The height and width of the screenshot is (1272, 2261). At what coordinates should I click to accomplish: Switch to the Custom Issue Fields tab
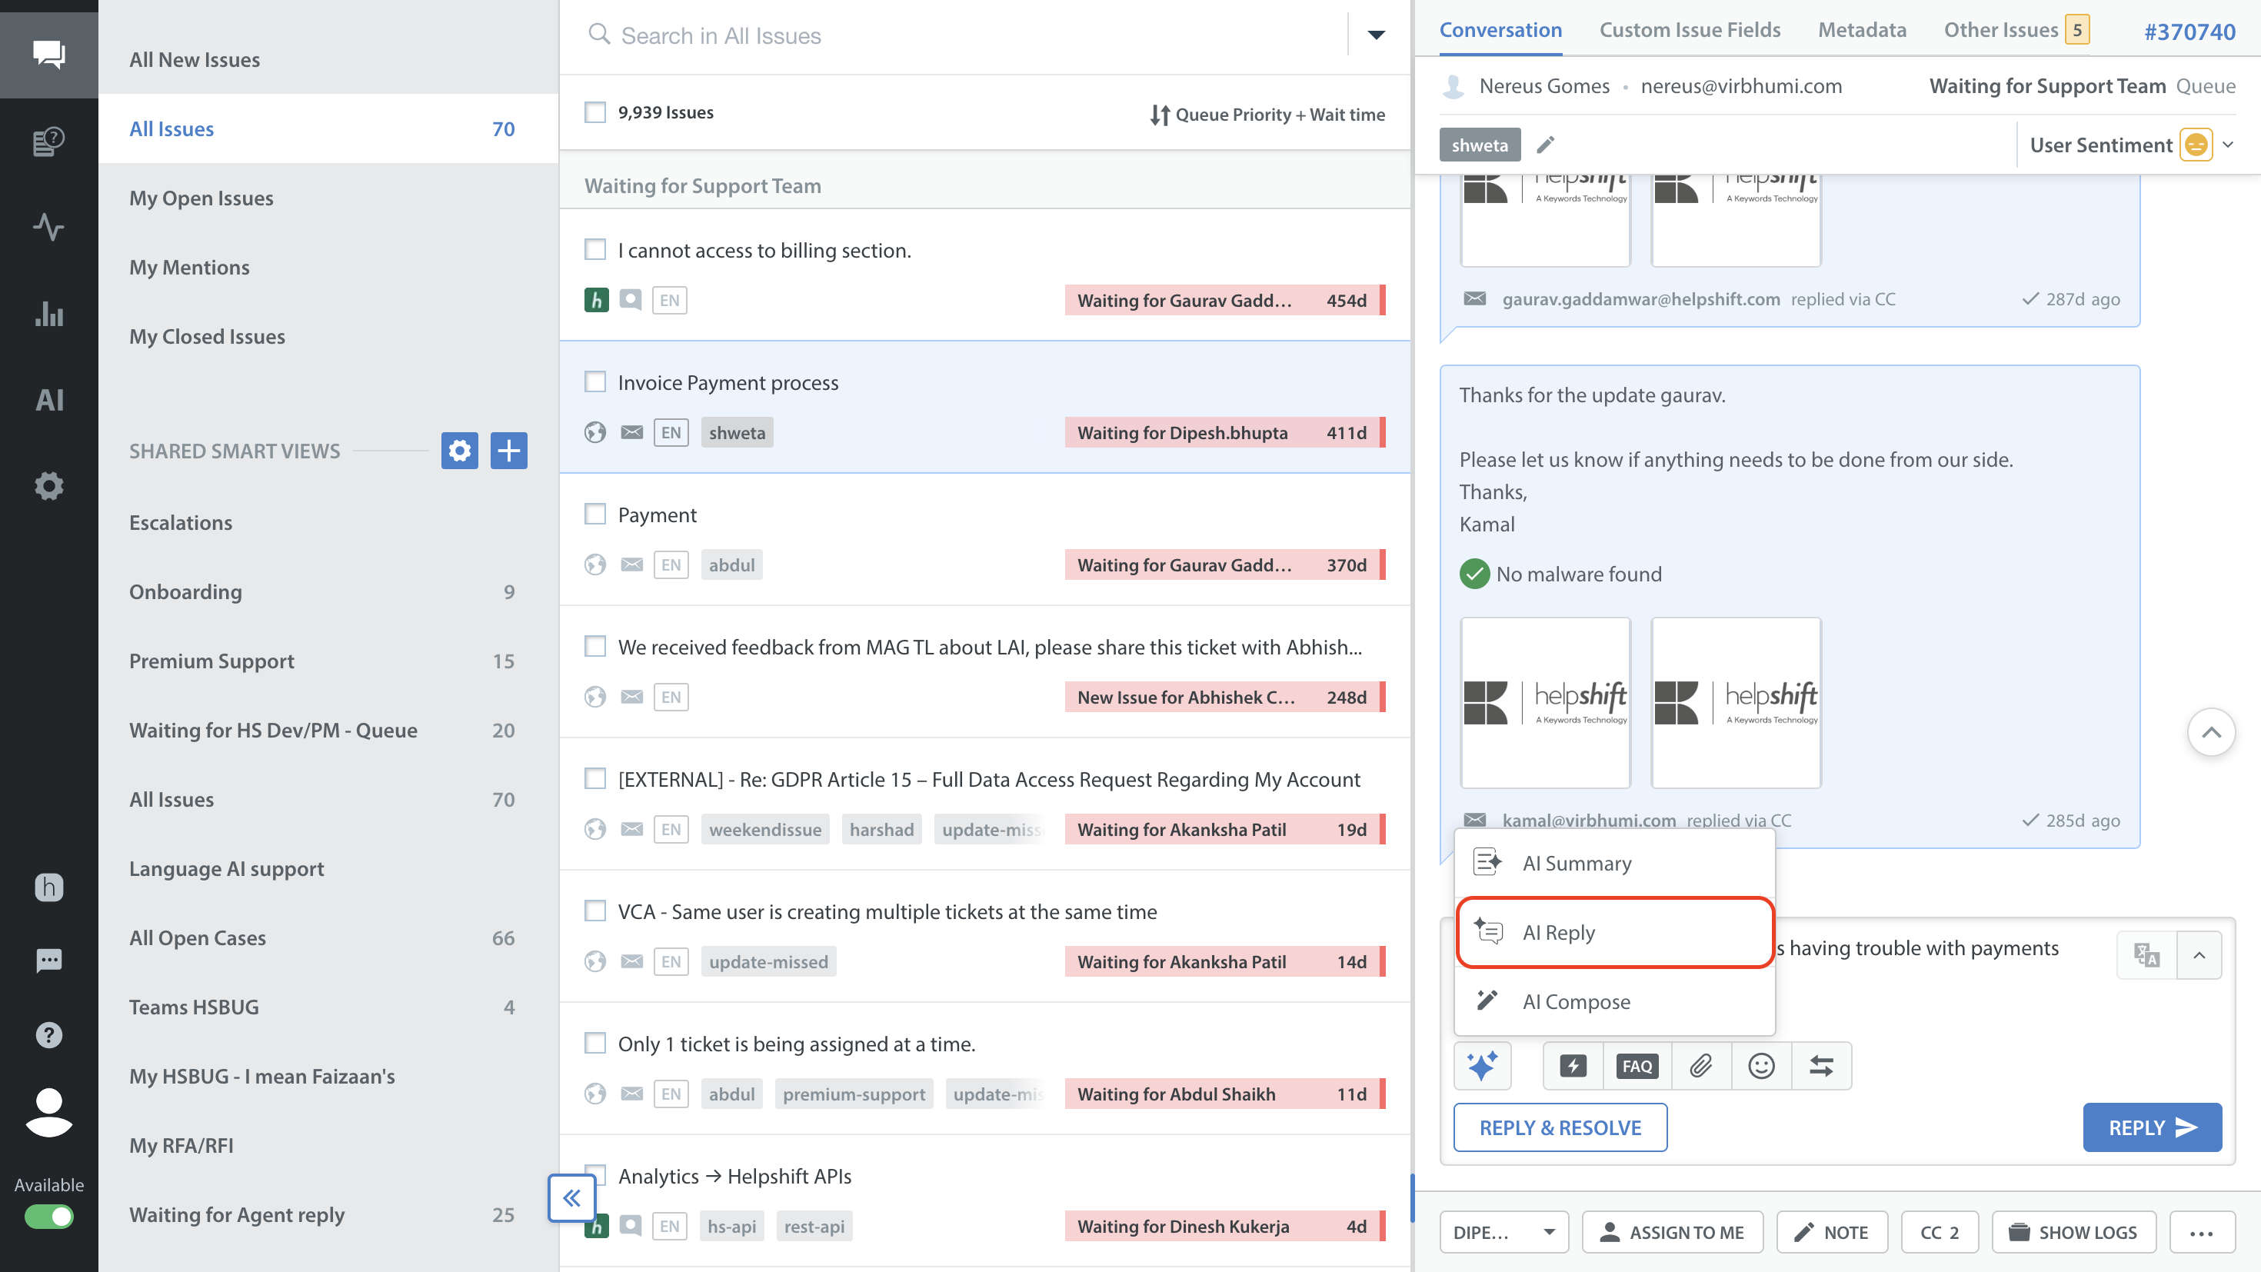tap(1689, 30)
